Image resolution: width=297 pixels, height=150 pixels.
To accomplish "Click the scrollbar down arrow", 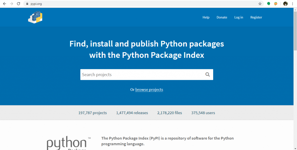I will coord(295,149).
